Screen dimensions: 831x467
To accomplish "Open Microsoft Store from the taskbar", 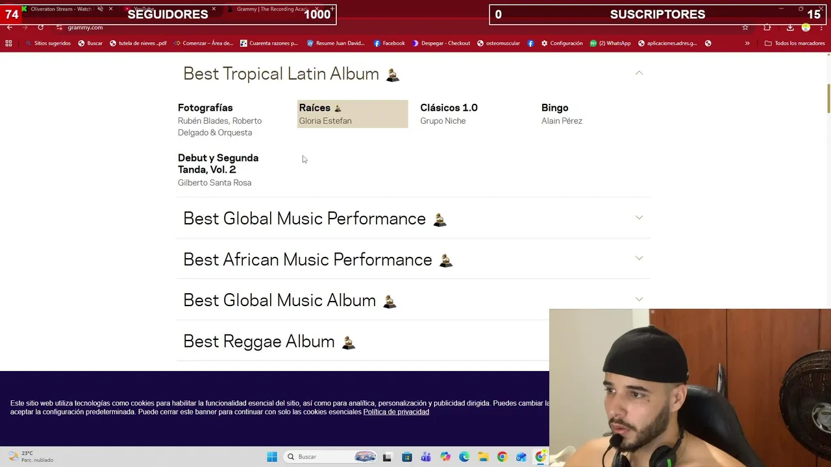I will click(x=406, y=457).
